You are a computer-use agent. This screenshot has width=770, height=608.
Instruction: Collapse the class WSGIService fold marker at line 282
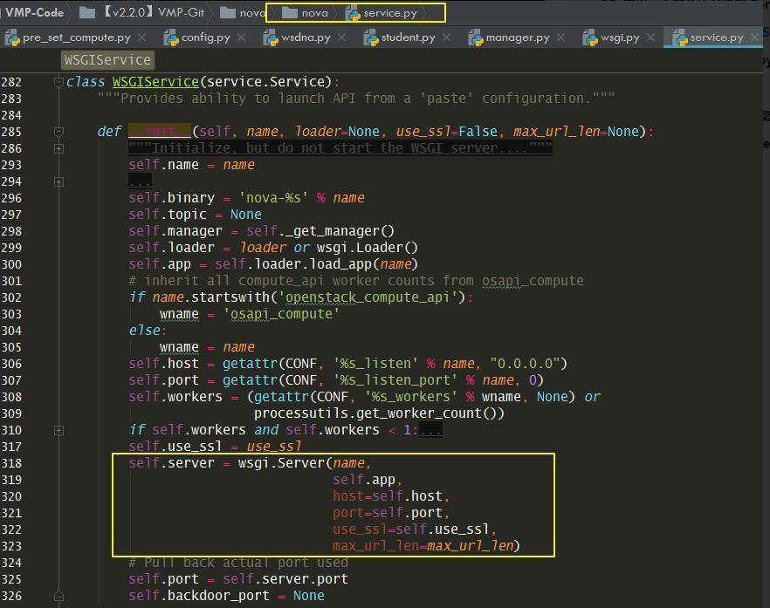[58, 81]
